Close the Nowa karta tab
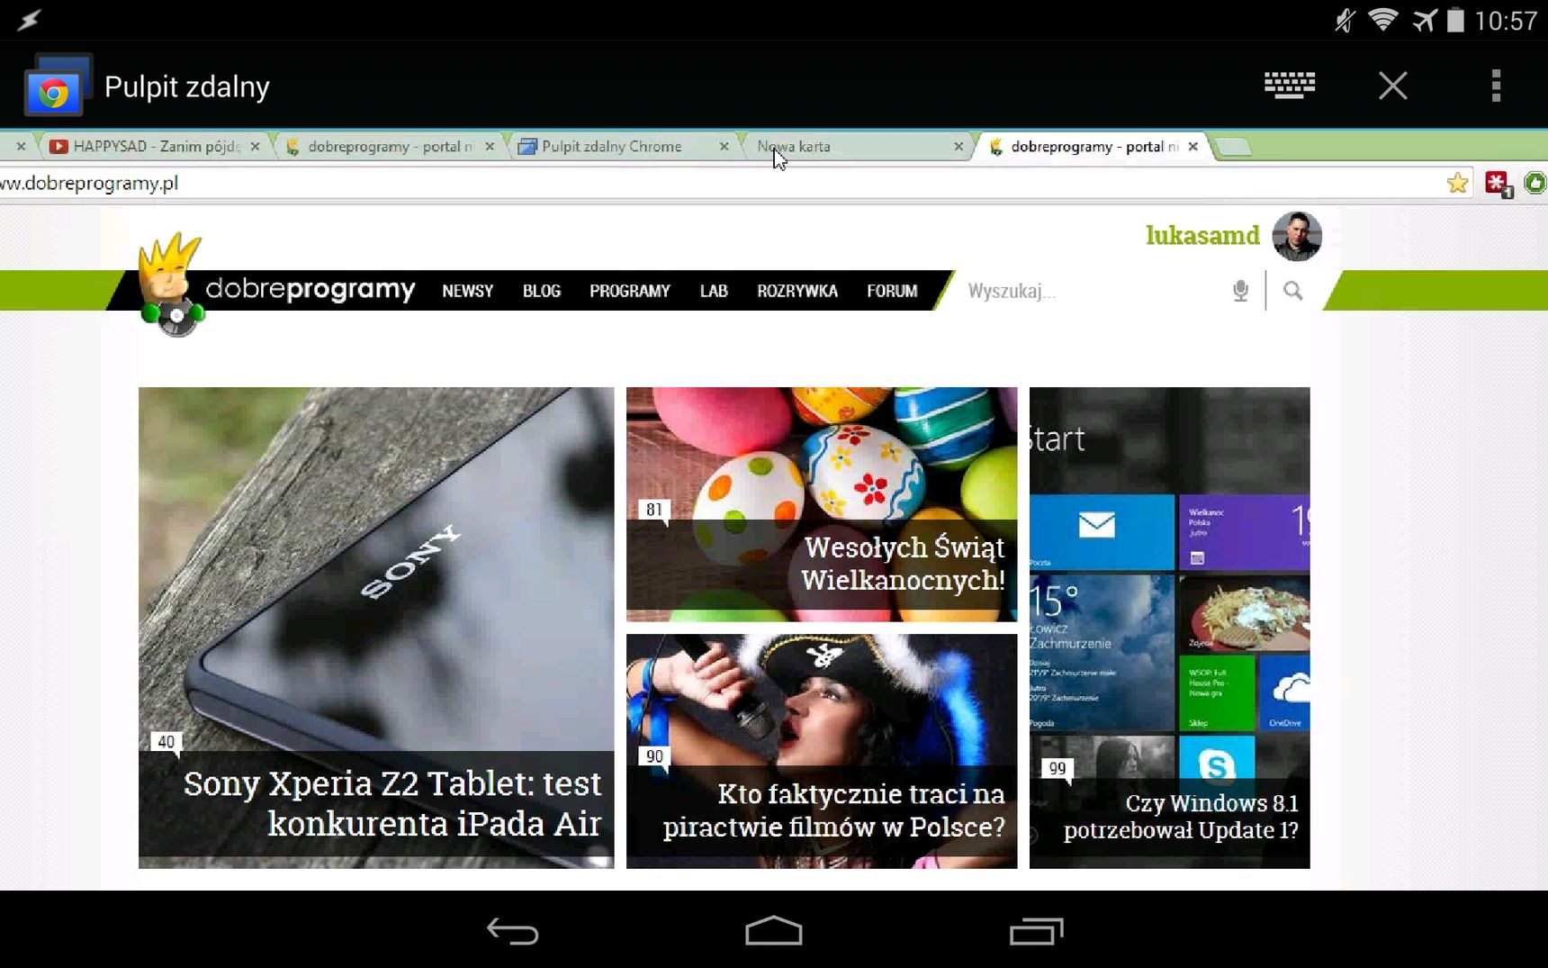Image resolution: width=1548 pixels, height=968 pixels. [x=958, y=146]
